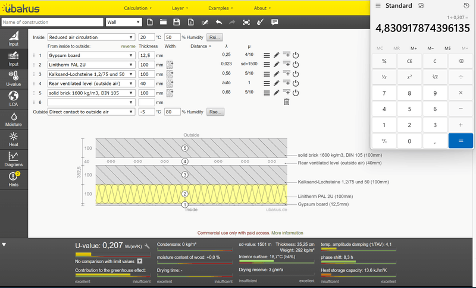
Task: Open limit values comparison dropdown arrow
Action: [x=139, y=261]
